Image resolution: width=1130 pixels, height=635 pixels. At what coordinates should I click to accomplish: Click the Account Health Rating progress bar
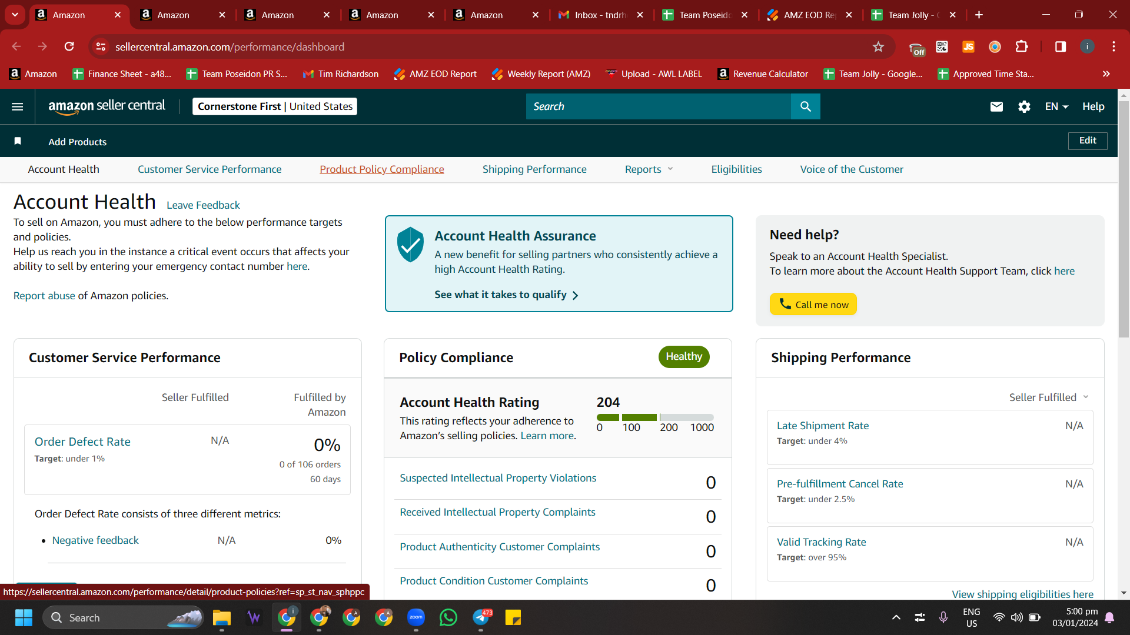click(x=655, y=417)
